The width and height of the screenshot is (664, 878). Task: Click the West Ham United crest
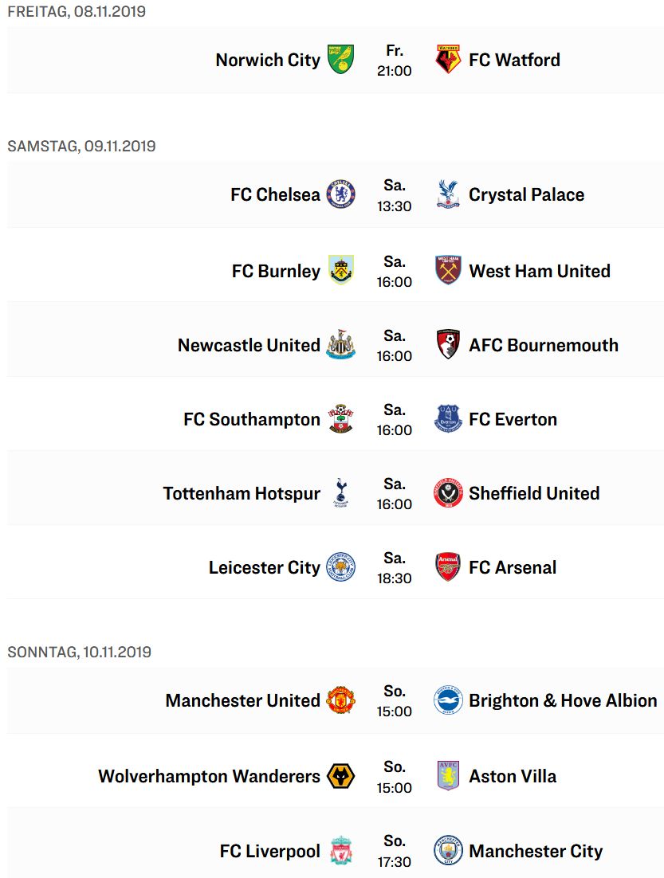[448, 270]
